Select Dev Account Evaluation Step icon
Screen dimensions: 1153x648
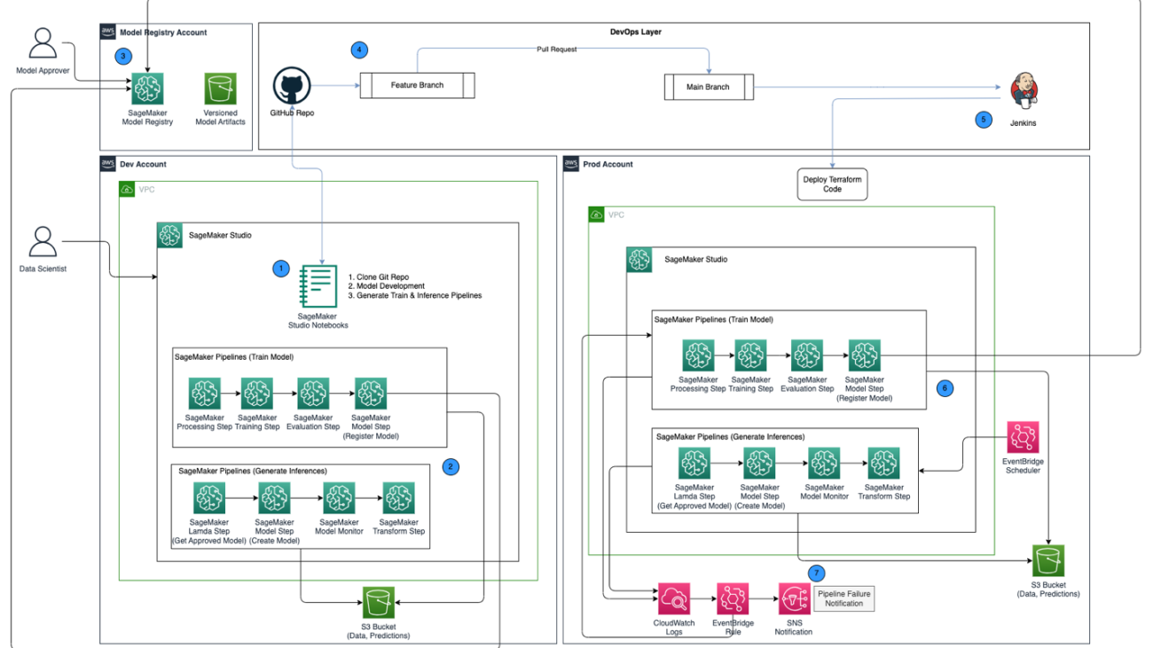click(313, 394)
